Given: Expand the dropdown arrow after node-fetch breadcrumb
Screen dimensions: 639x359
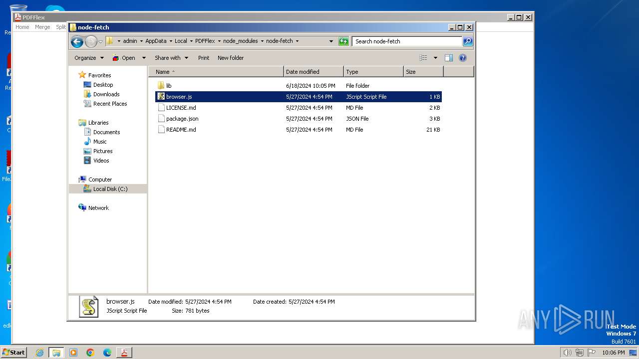Looking at the screenshot, I should [297, 41].
